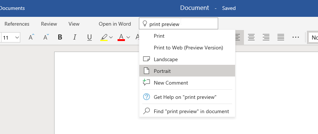Click the Saved status text
318x134 pixels.
tap(229, 8)
